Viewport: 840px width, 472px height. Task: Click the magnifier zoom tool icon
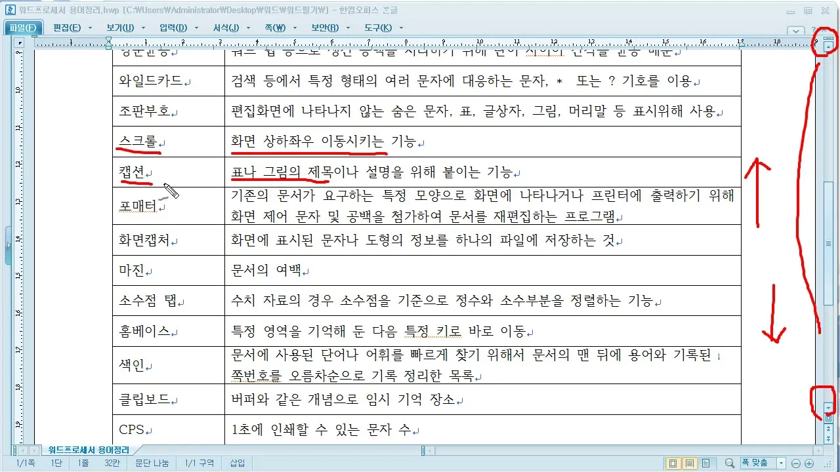point(730,463)
